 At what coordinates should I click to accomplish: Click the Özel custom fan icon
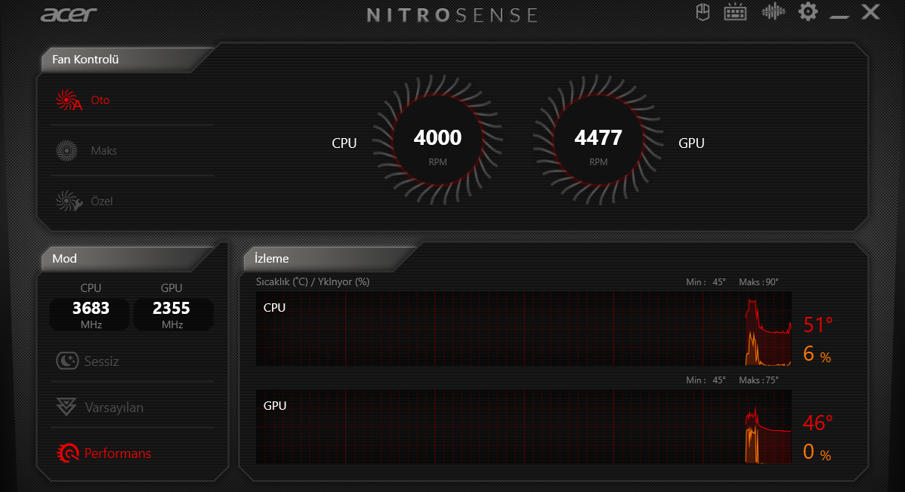(69, 201)
